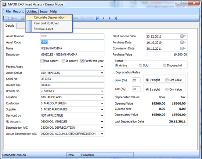Click the Purchase Value field
Image resolution: width=202 pixels, height=159 pixels.
click(167, 54)
